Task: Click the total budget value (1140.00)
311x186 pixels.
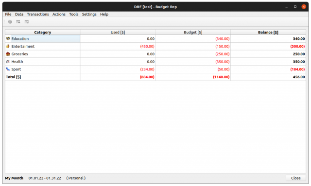Action: pos(221,77)
